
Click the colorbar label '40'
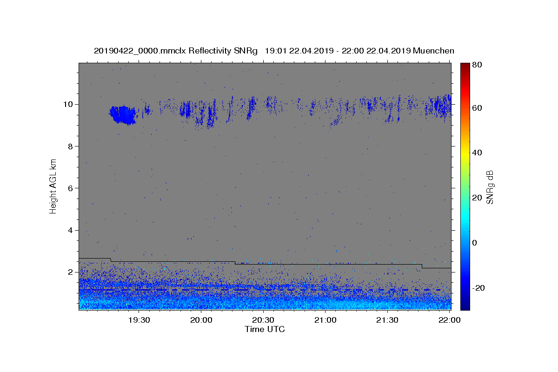478,153
